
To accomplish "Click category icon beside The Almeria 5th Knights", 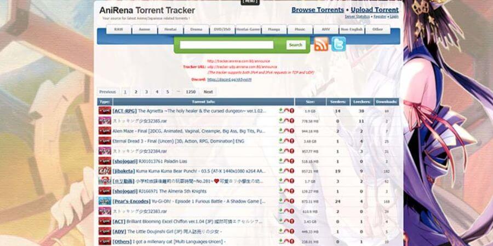I will 104,191.
